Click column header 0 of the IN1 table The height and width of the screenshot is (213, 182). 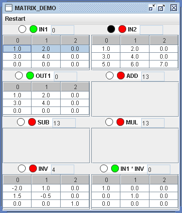point(17,40)
